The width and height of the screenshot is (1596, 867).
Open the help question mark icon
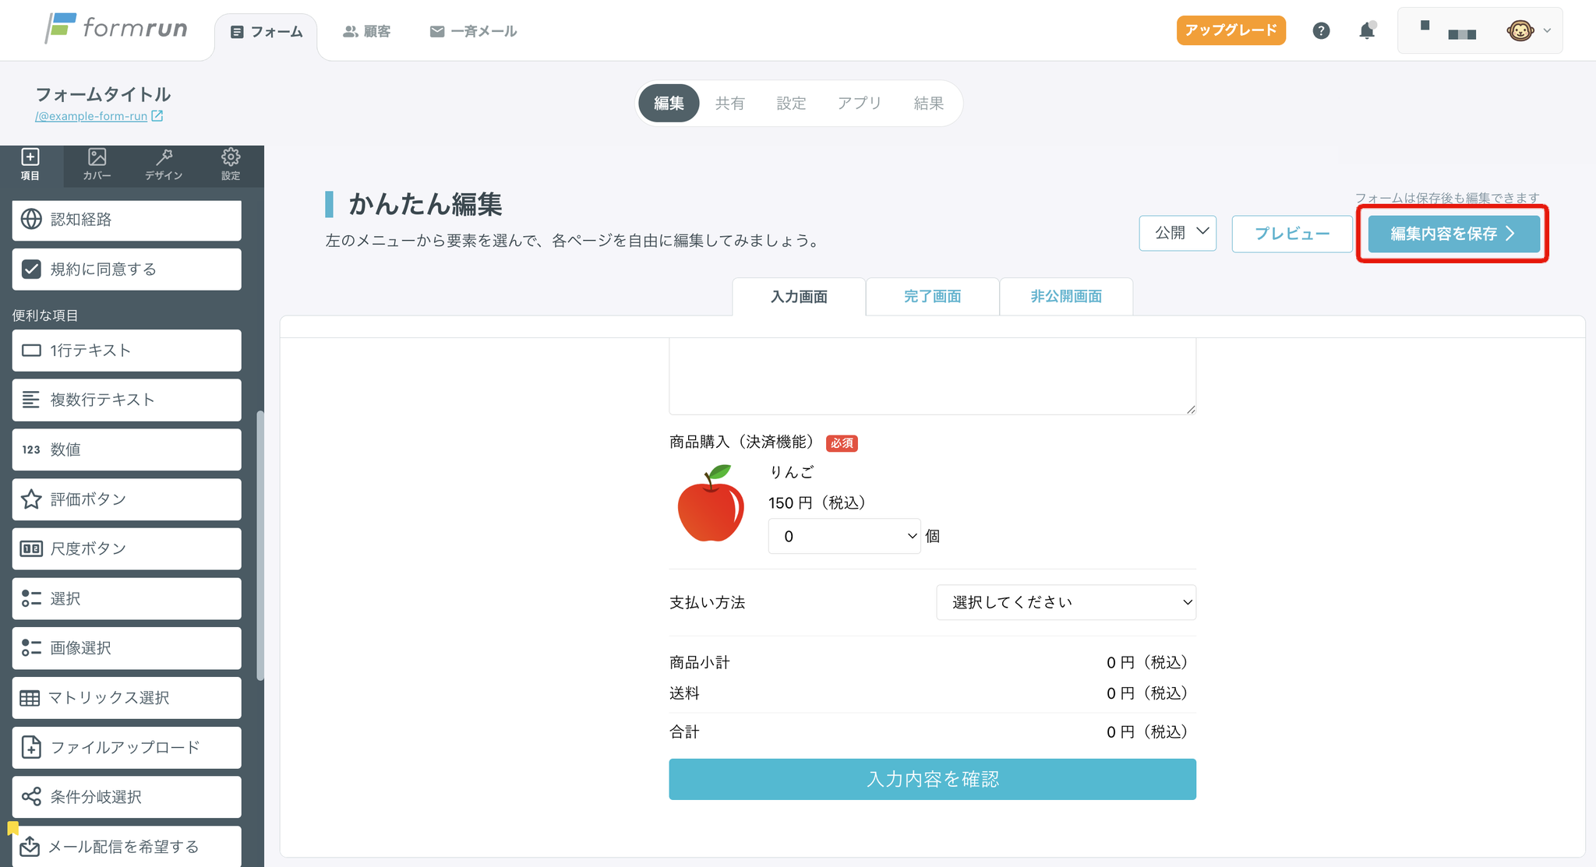(1321, 30)
